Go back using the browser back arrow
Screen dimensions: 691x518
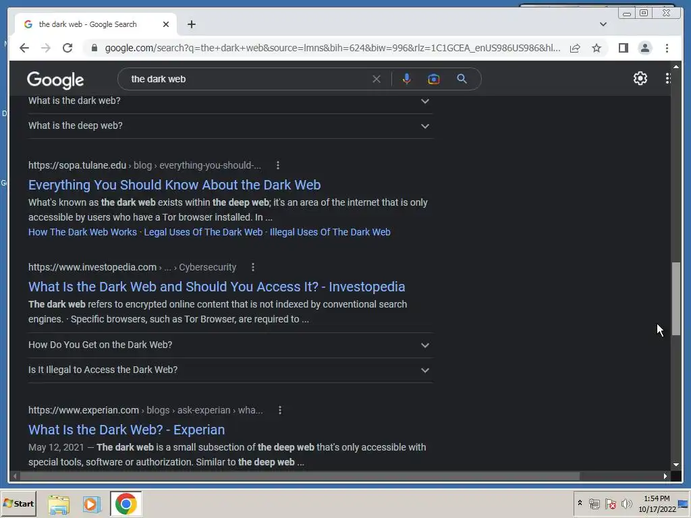(x=24, y=48)
